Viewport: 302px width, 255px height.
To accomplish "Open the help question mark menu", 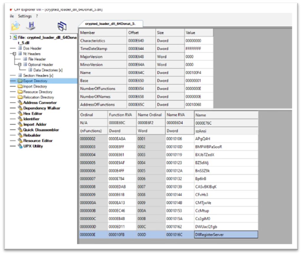I will [x=37, y=16].
